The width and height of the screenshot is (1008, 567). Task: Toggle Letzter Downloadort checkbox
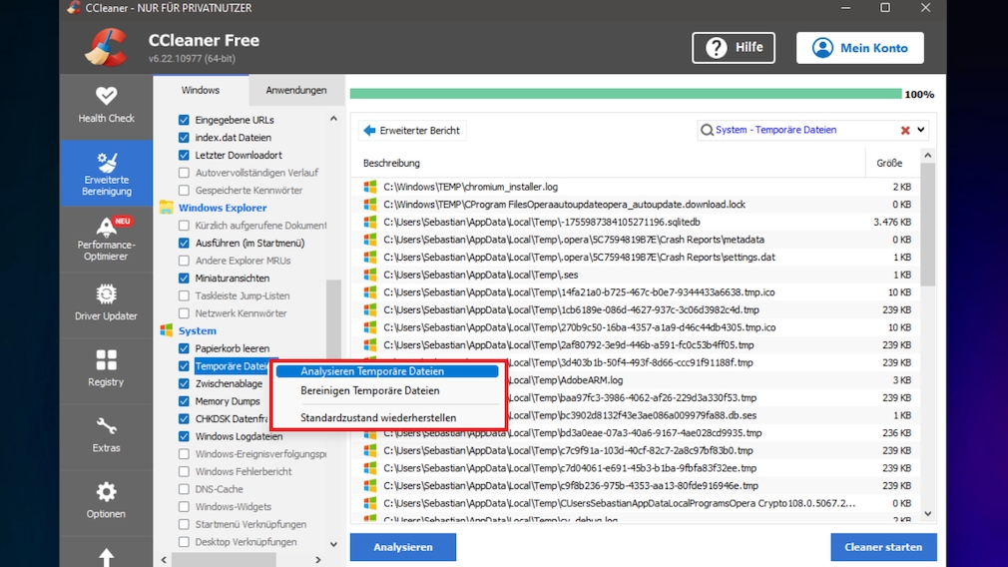[x=184, y=155]
